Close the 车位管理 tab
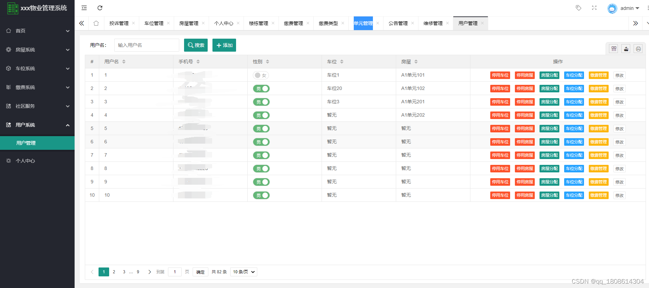This screenshot has height=288, width=649. (x=168, y=23)
